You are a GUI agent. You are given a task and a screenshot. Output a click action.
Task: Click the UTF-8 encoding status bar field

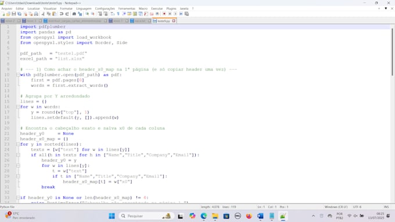357,207
